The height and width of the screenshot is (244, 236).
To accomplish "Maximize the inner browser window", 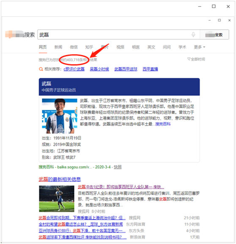I will click(x=220, y=20).
